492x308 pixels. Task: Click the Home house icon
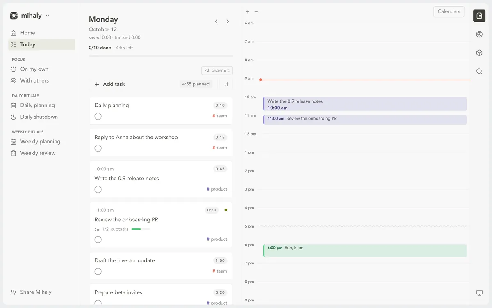coord(14,33)
